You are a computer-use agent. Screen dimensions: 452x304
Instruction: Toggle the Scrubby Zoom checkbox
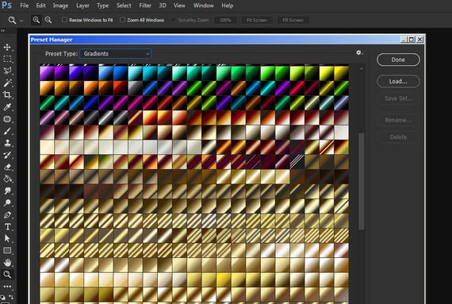[173, 20]
